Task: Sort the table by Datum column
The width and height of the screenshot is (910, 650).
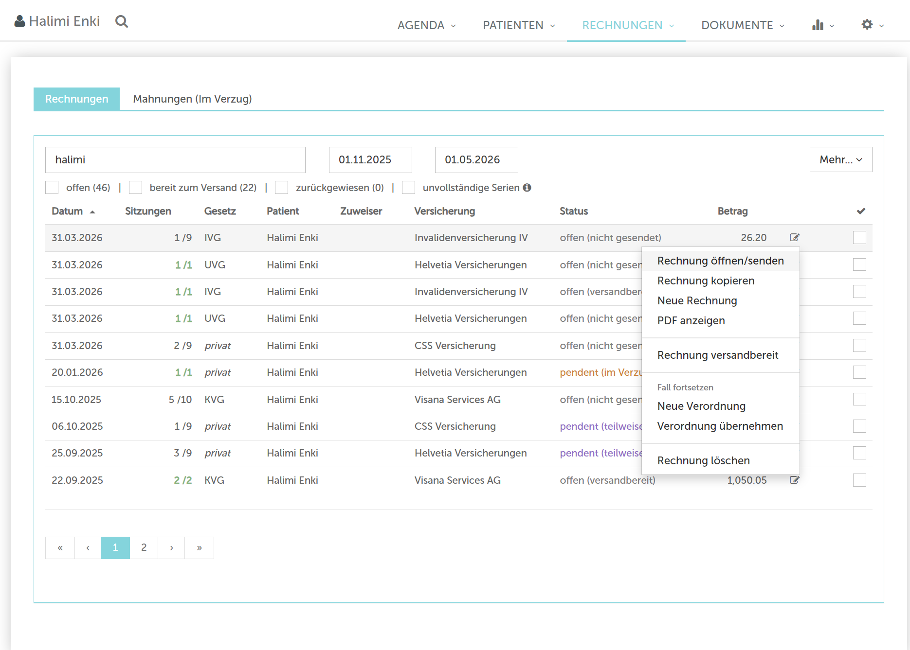Action: tap(68, 211)
